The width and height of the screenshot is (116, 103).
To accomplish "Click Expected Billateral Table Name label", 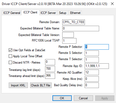I will tap(40, 28).
